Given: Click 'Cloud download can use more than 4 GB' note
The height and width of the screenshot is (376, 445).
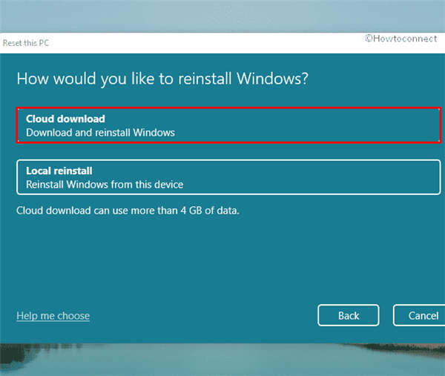Looking at the screenshot, I should [x=128, y=211].
